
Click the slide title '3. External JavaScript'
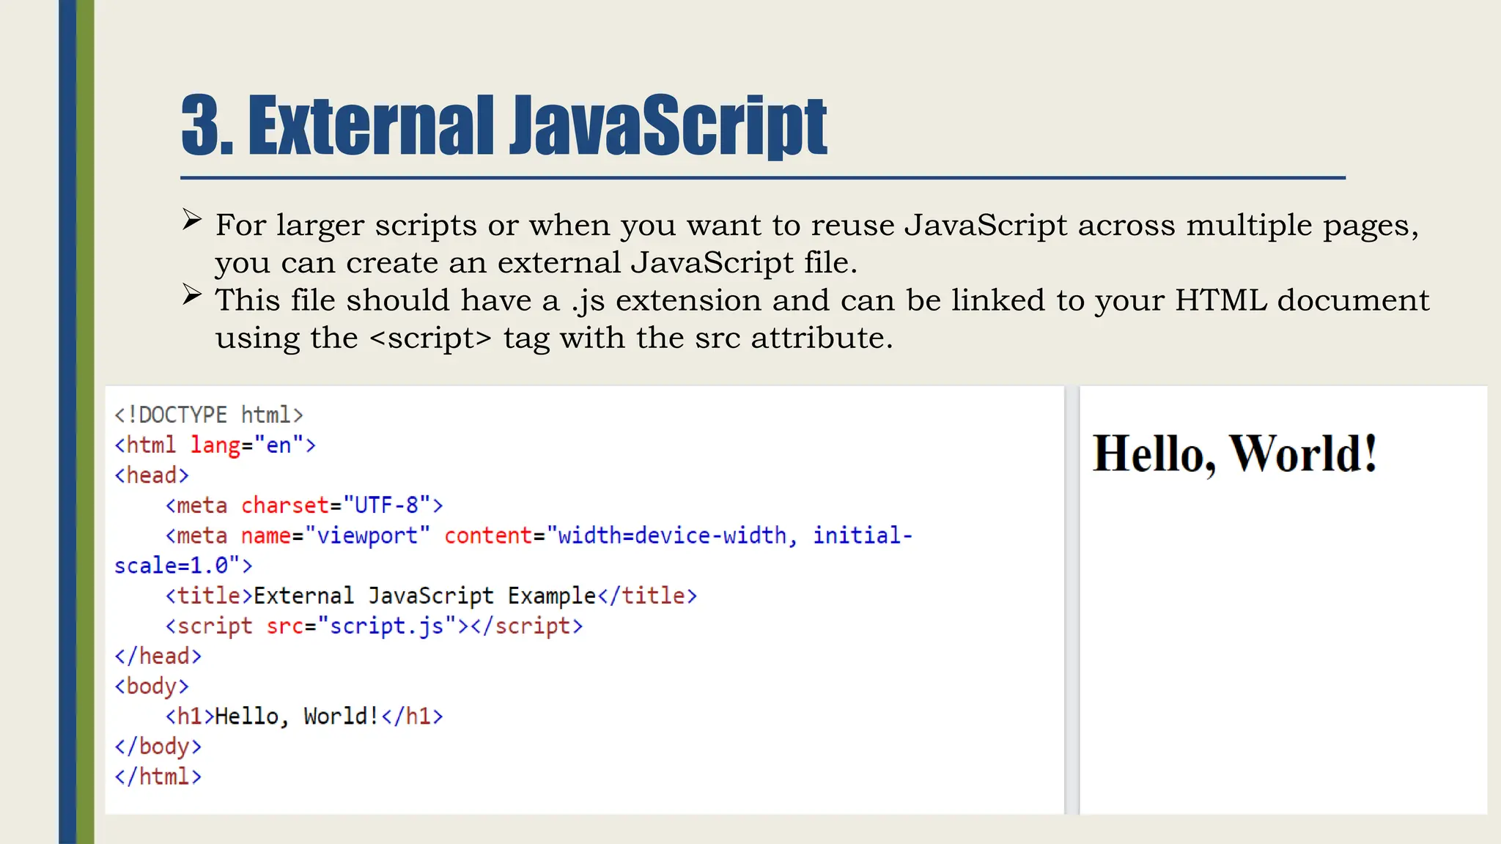pyautogui.click(x=504, y=126)
